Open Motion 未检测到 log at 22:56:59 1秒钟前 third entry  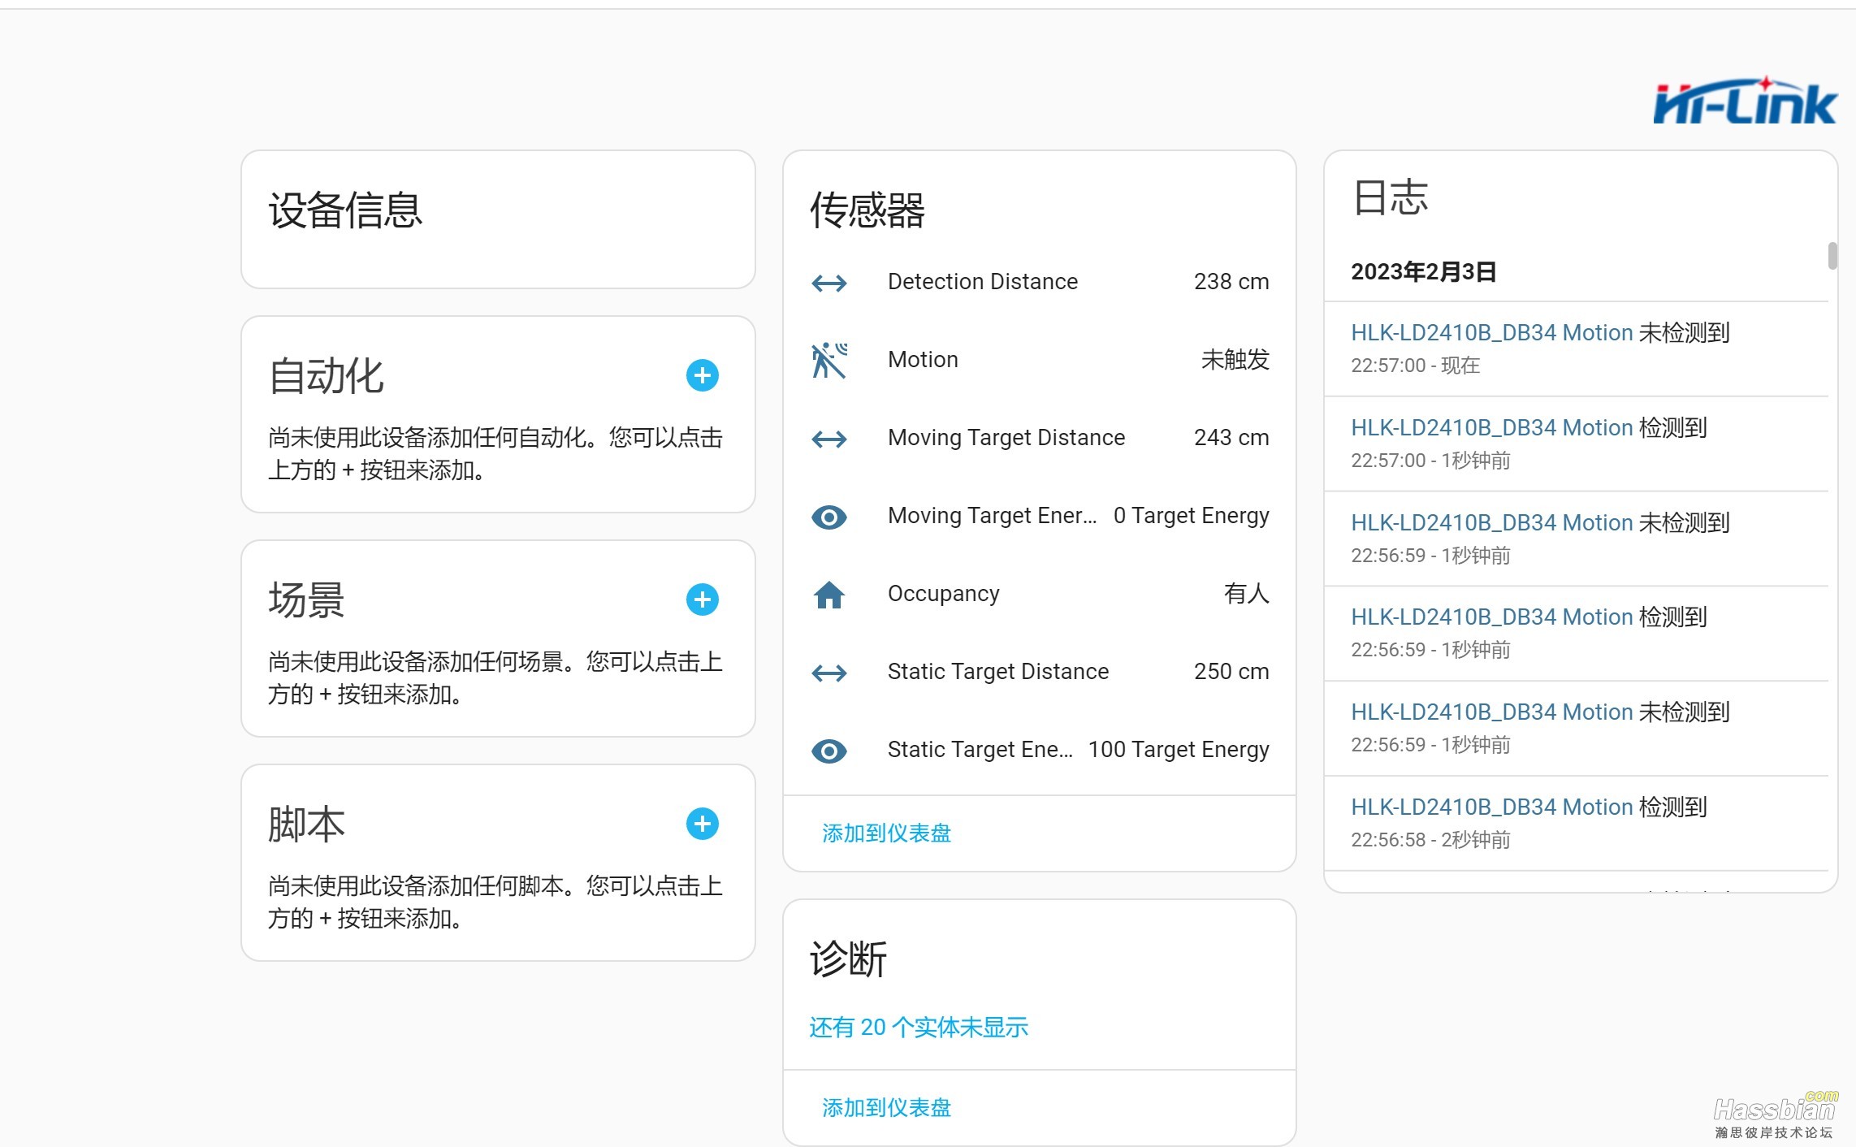1576,539
